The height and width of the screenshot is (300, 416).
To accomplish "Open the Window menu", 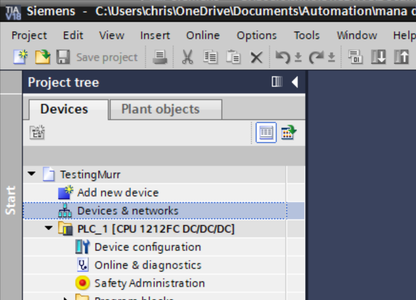I will click(357, 35).
